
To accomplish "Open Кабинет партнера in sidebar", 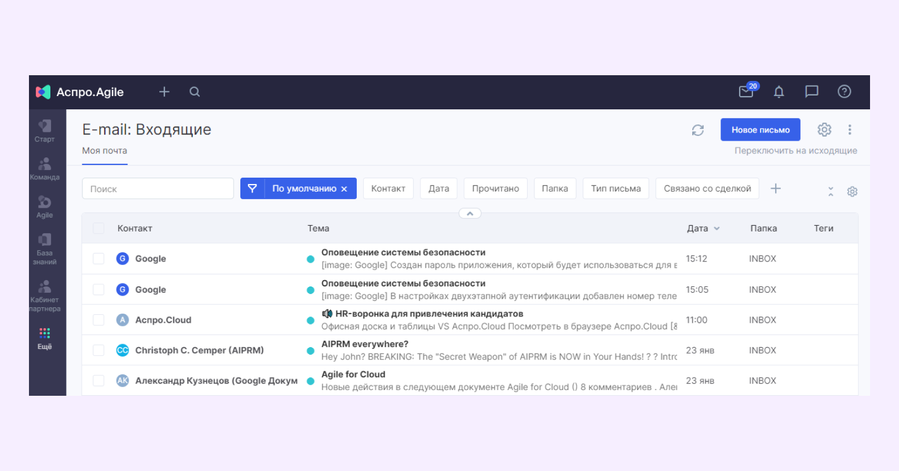I will [x=45, y=296].
